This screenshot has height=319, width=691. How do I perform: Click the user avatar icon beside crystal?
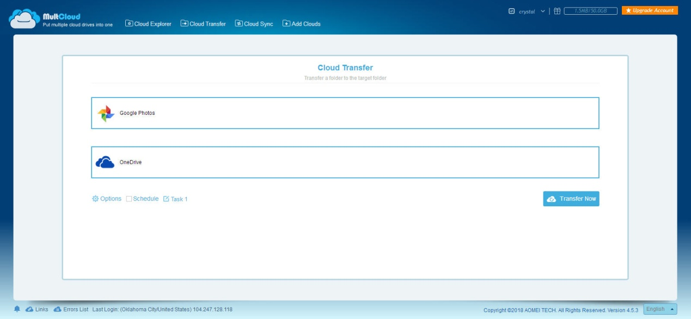(x=511, y=11)
